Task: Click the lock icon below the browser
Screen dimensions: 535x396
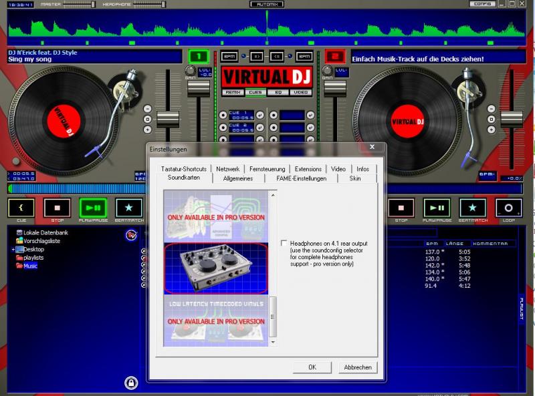Action: pyautogui.click(x=131, y=383)
